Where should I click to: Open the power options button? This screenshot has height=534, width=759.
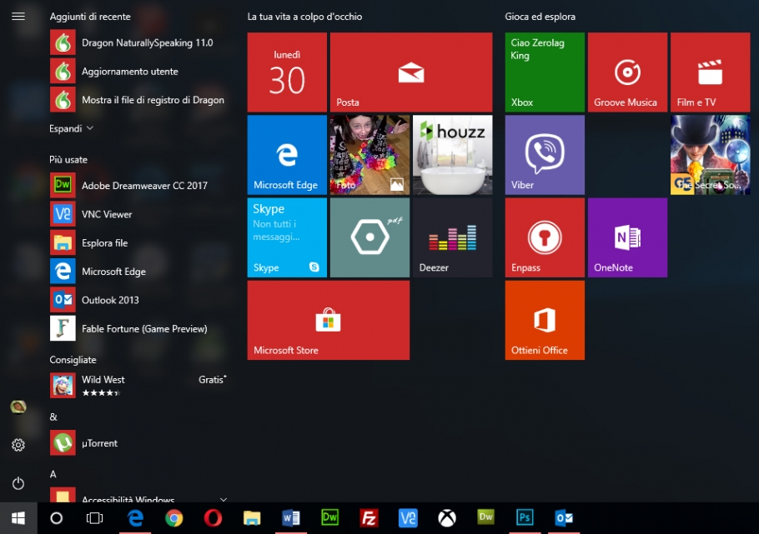18,483
